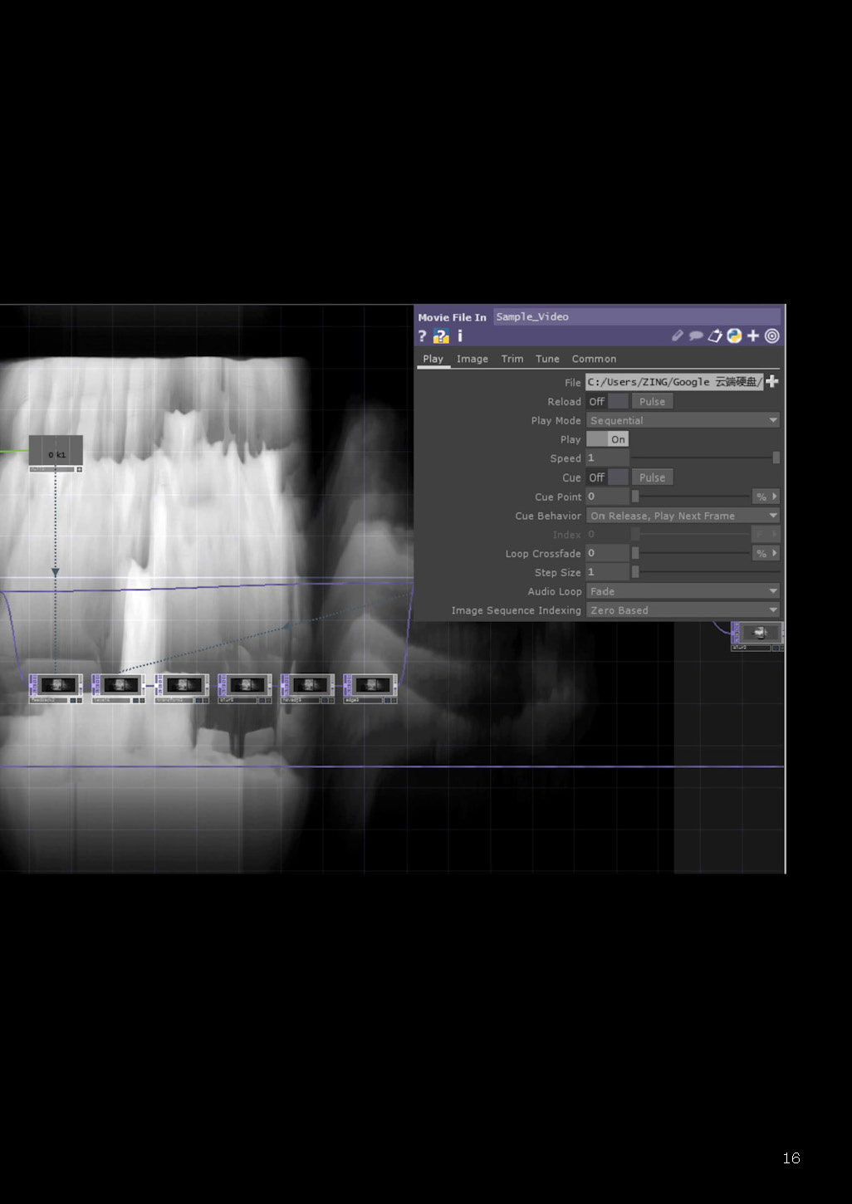Click the Sample_Video name field
This screenshot has width=852, height=1204.
(636, 316)
